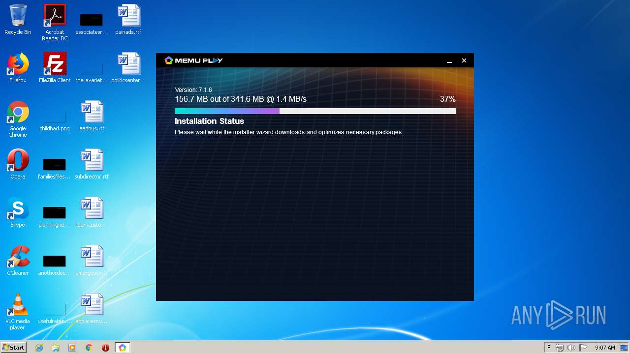Open Opera from the taskbar

tap(105, 348)
